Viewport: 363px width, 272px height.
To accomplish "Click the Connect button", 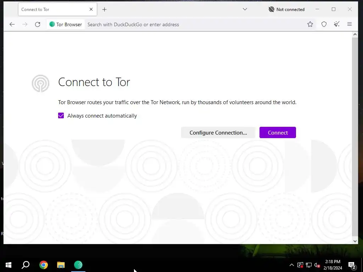I will click(278, 132).
